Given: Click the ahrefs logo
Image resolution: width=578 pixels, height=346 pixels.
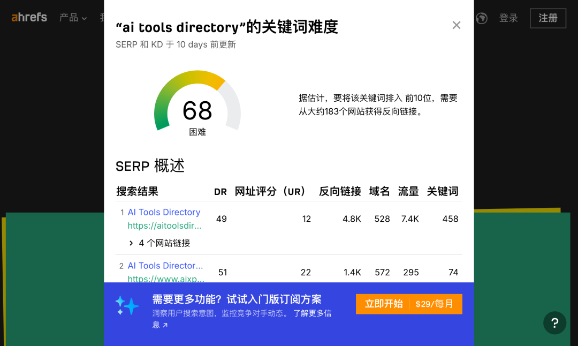Looking at the screenshot, I should pyautogui.click(x=29, y=17).
